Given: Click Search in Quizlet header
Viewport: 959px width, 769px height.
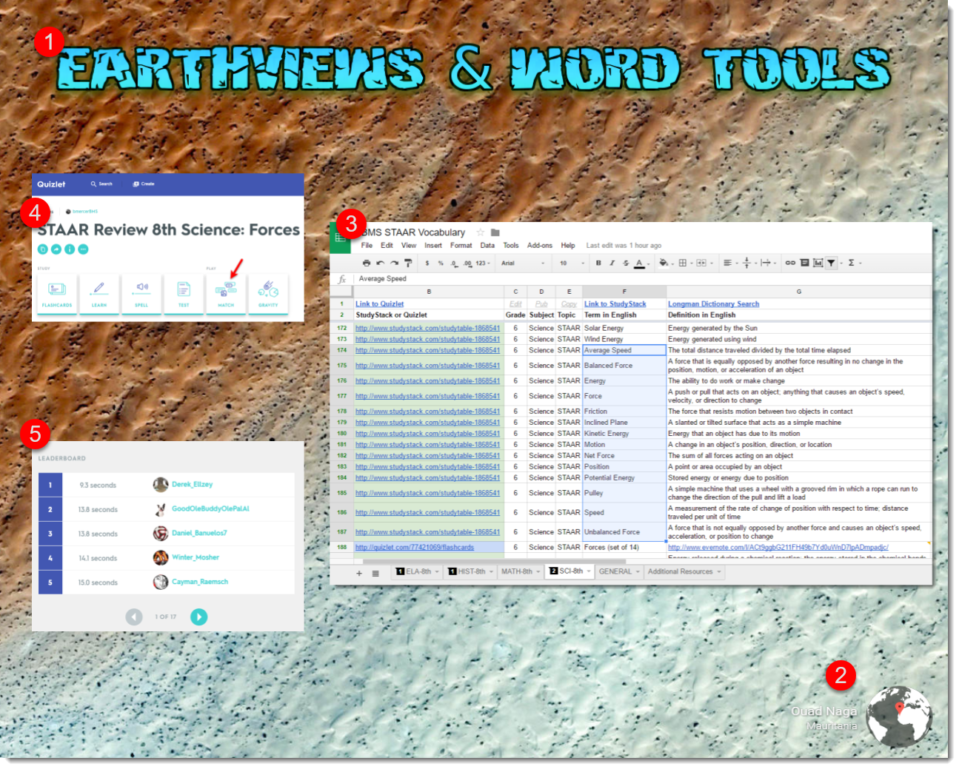Looking at the screenshot, I should click(x=102, y=184).
